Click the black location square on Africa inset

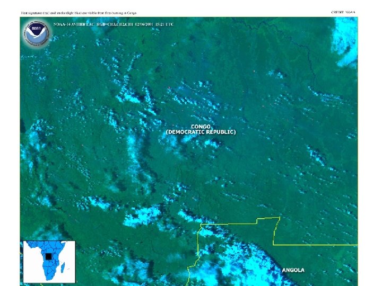(48, 257)
